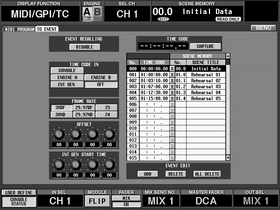Click the DISPLAY FUNCTION MIDI/GPI/TC field
This screenshot has height=210, width=280.
pos(40,14)
